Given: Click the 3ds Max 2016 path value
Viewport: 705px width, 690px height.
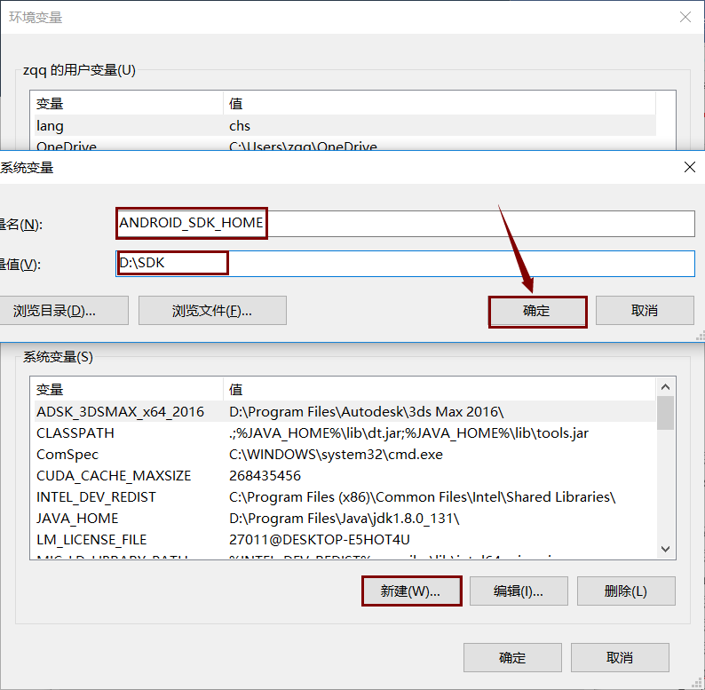Looking at the screenshot, I should tap(367, 411).
